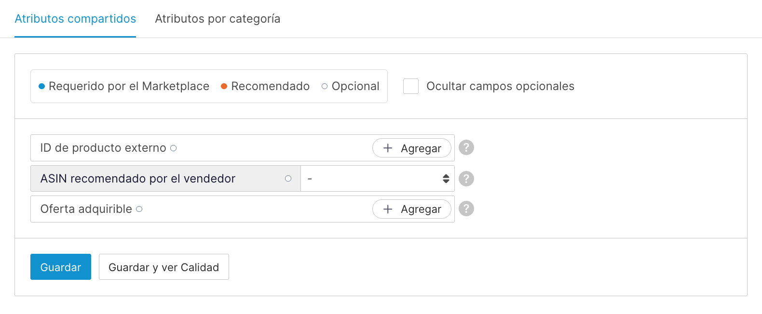The width and height of the screenshot is (762, 314).
Task: Click blue dot next to Requerido por el Marketplace
Action: (x=42, y=86)
